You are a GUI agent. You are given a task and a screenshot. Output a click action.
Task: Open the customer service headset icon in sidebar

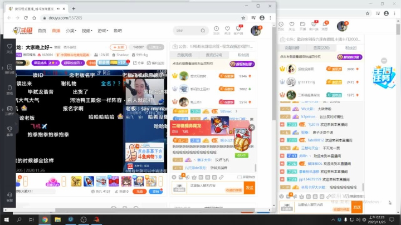(x=9, y=195)
